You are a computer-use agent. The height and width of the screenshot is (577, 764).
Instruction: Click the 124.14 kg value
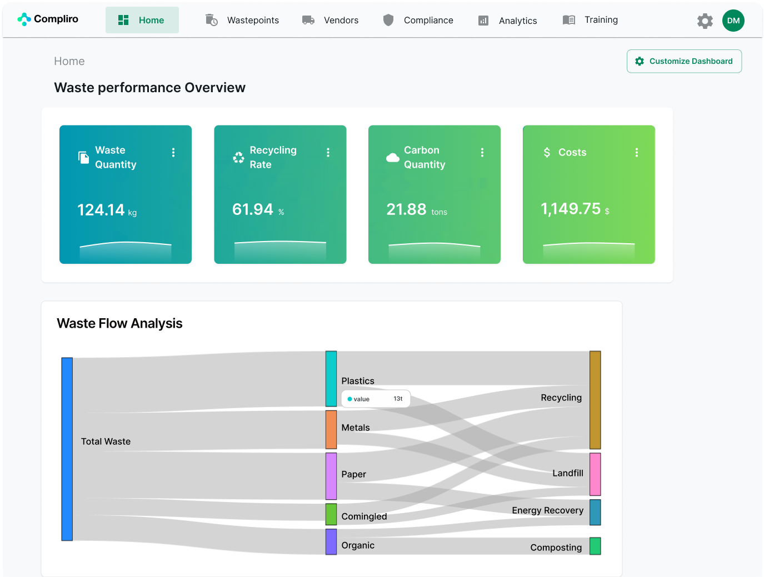107,210
